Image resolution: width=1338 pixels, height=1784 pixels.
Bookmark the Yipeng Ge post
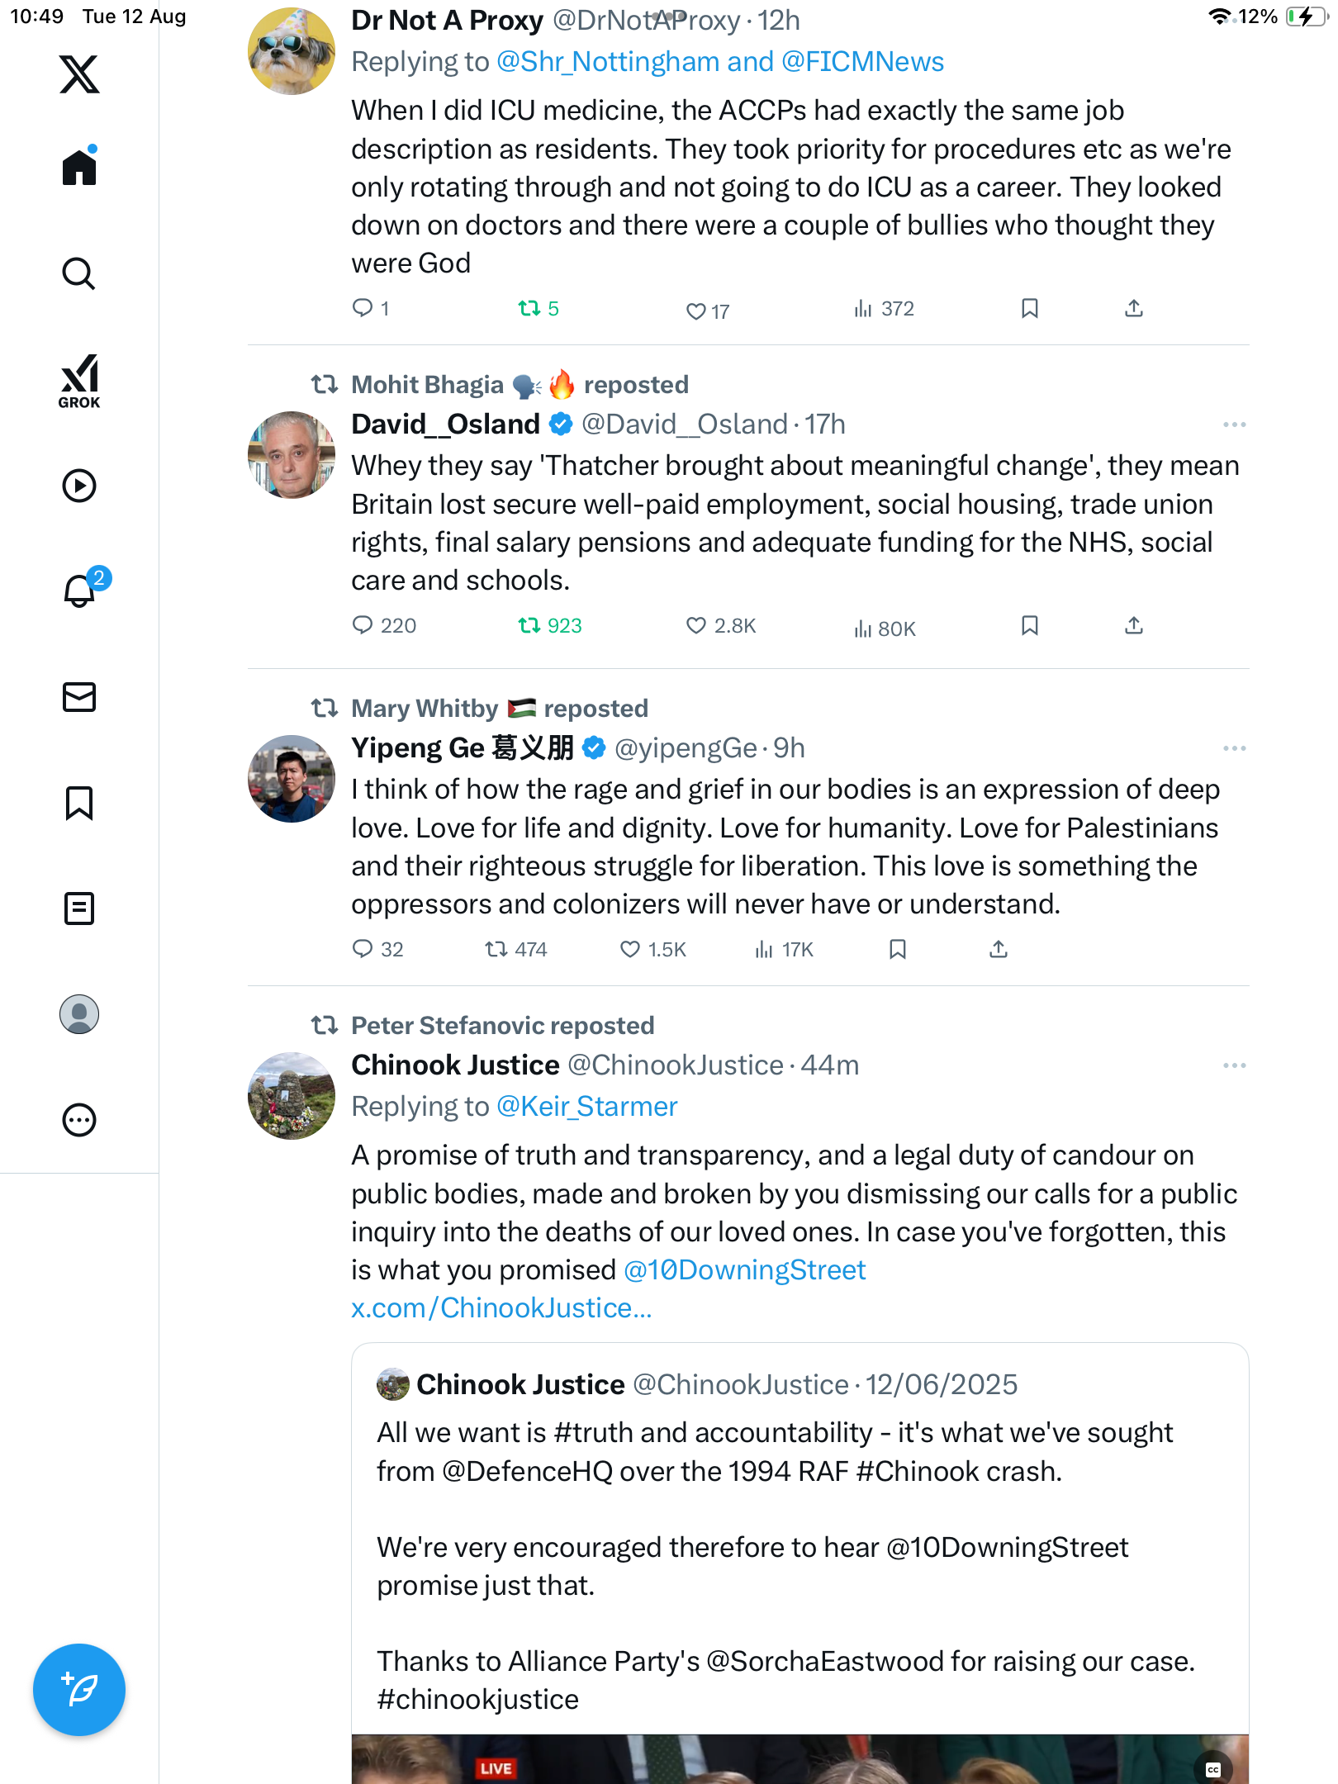(x=898, y=950)
